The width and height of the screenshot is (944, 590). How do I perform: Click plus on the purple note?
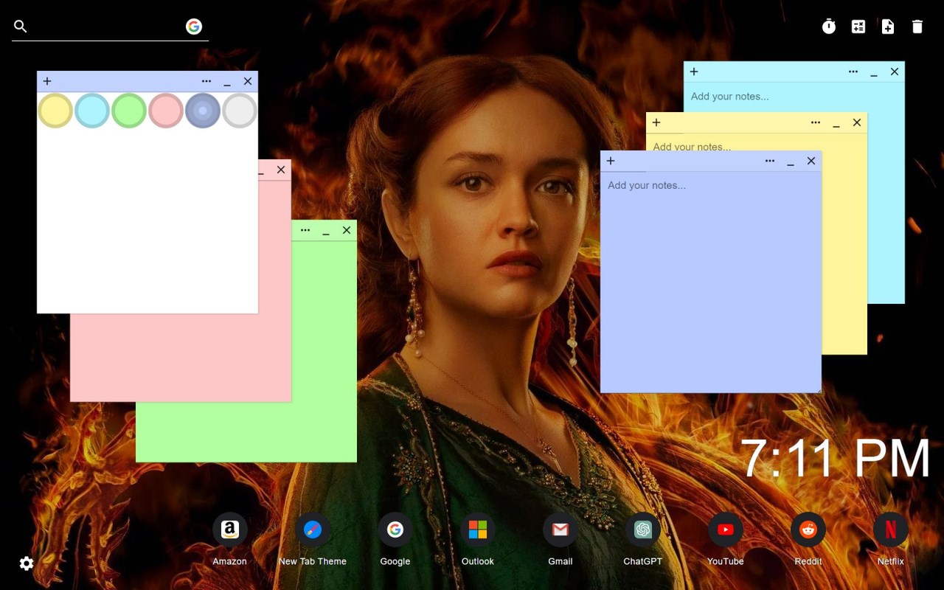611,161
